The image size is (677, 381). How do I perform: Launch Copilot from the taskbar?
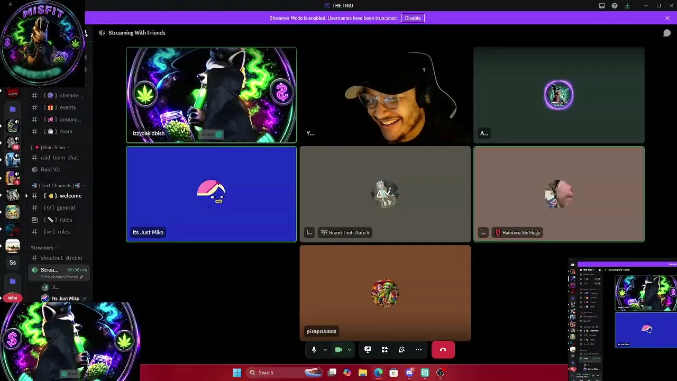347,373
